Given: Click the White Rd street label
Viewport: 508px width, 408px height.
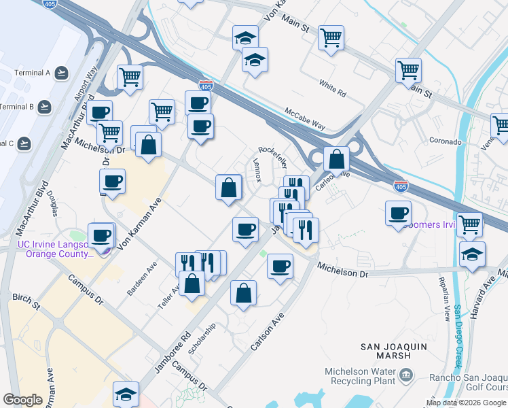Looking at the screenshot, I should pyautogui.click(x=333, y=88).
